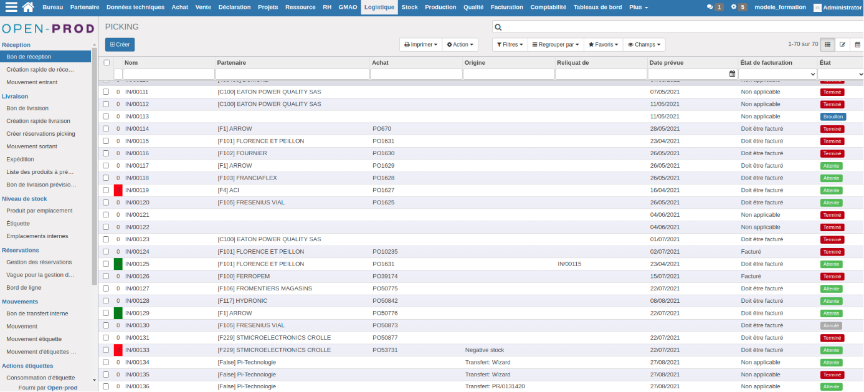
Task: Click the red color square on IN/00119
Action: (118, 190)
